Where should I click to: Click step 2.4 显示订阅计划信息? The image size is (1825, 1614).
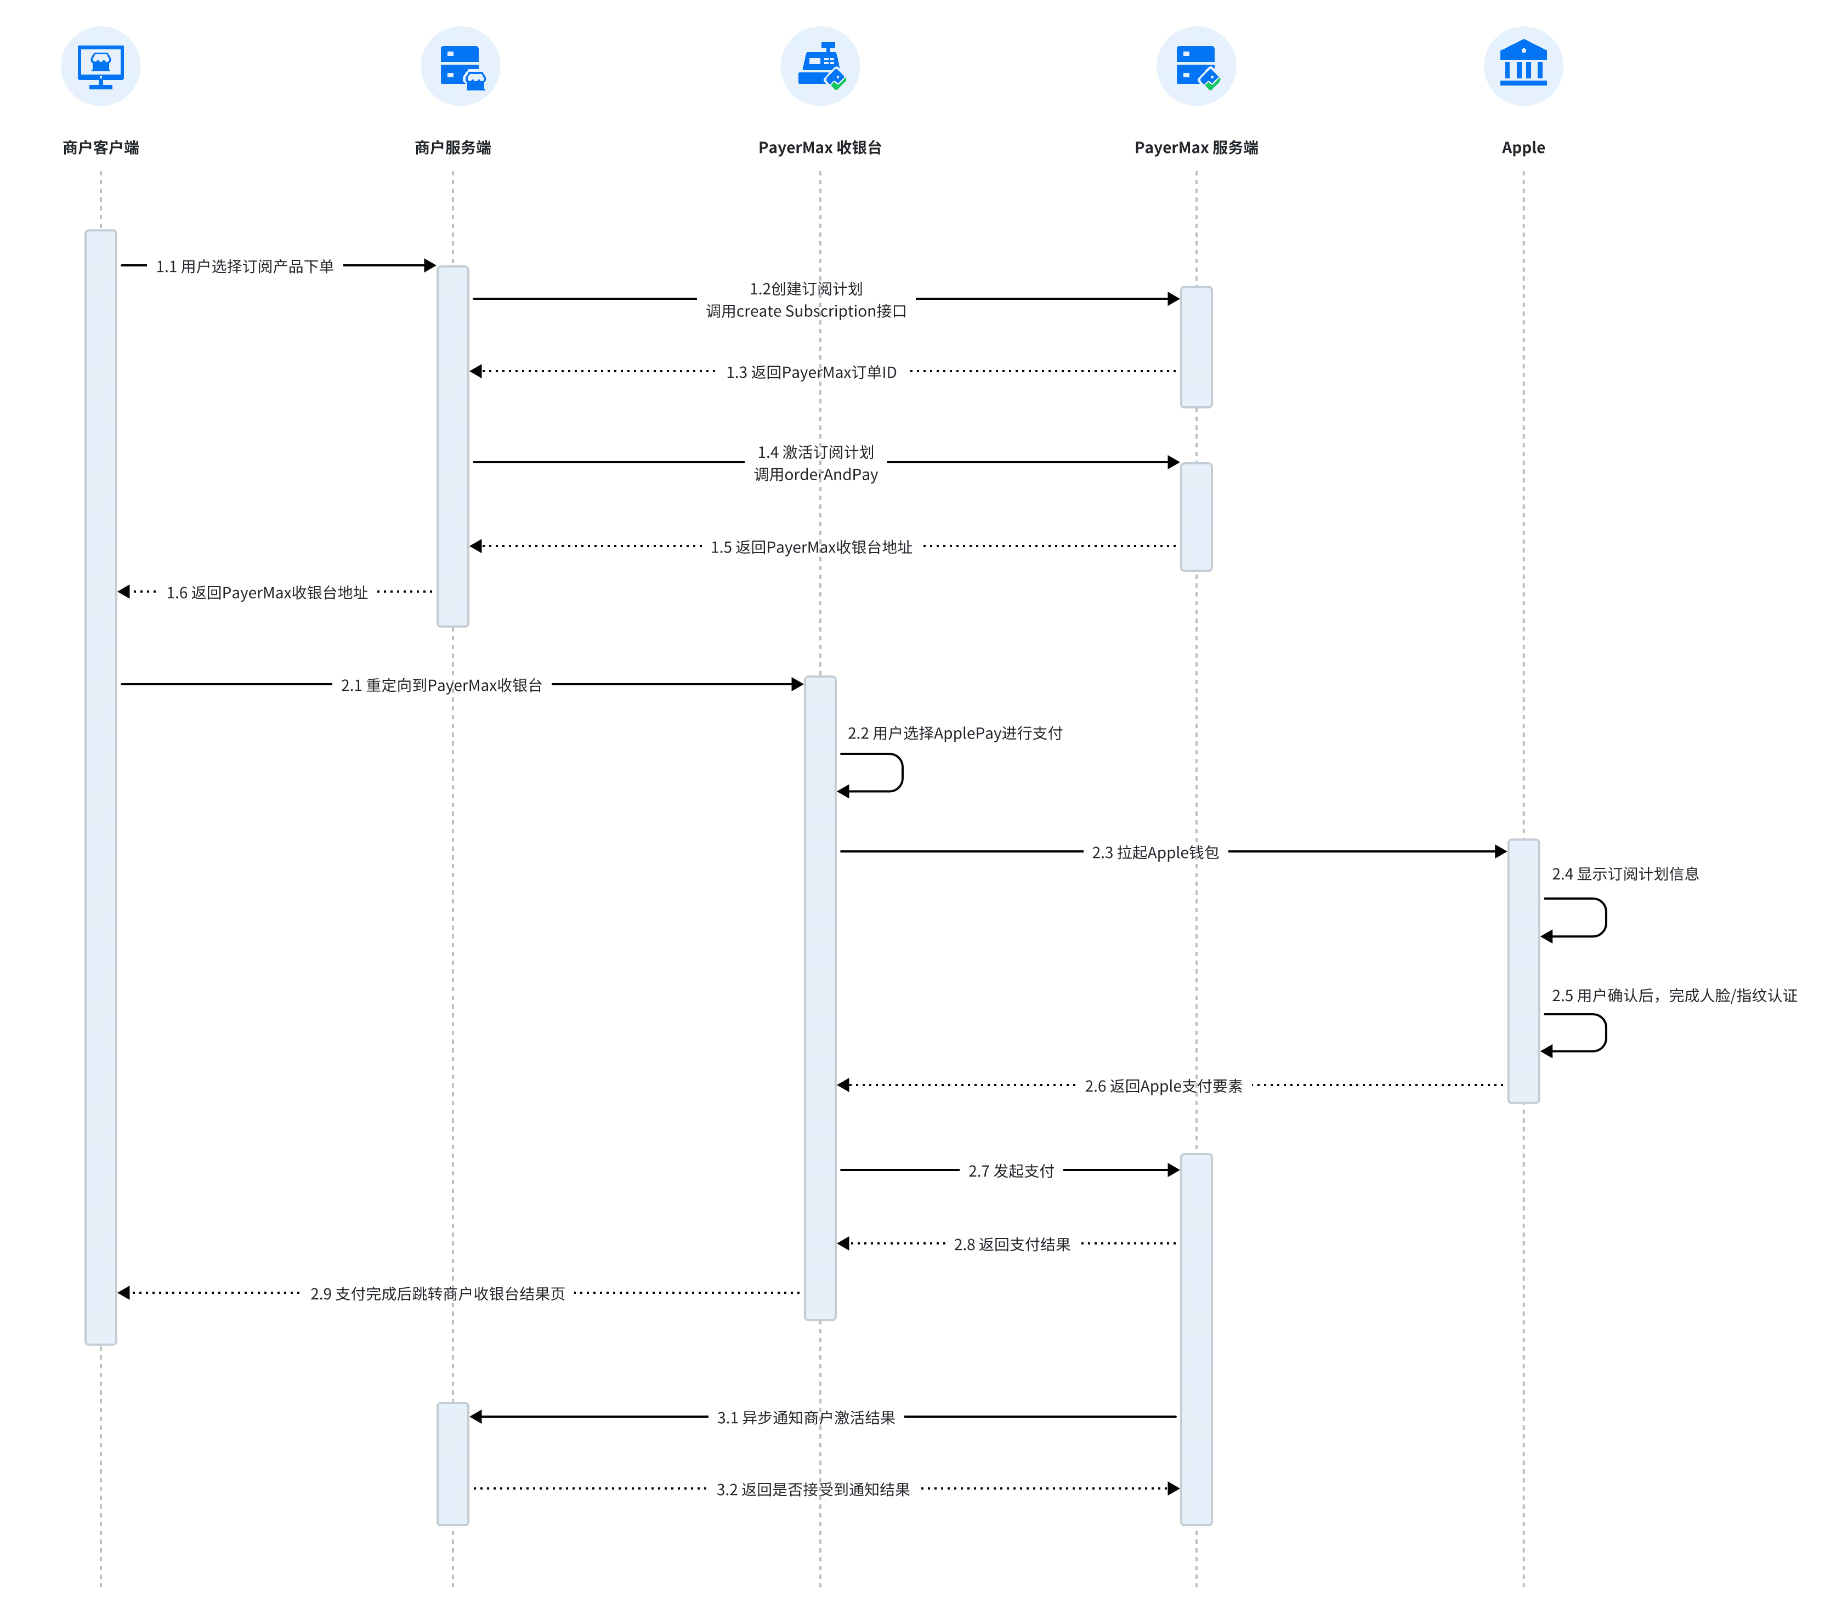tap(1625, 874)
